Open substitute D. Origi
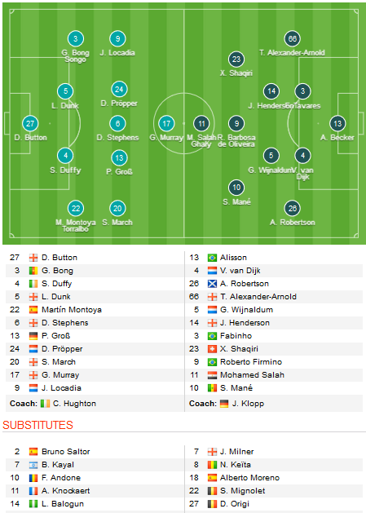Viewport: 366px width, 513px height. coord(235,504)
